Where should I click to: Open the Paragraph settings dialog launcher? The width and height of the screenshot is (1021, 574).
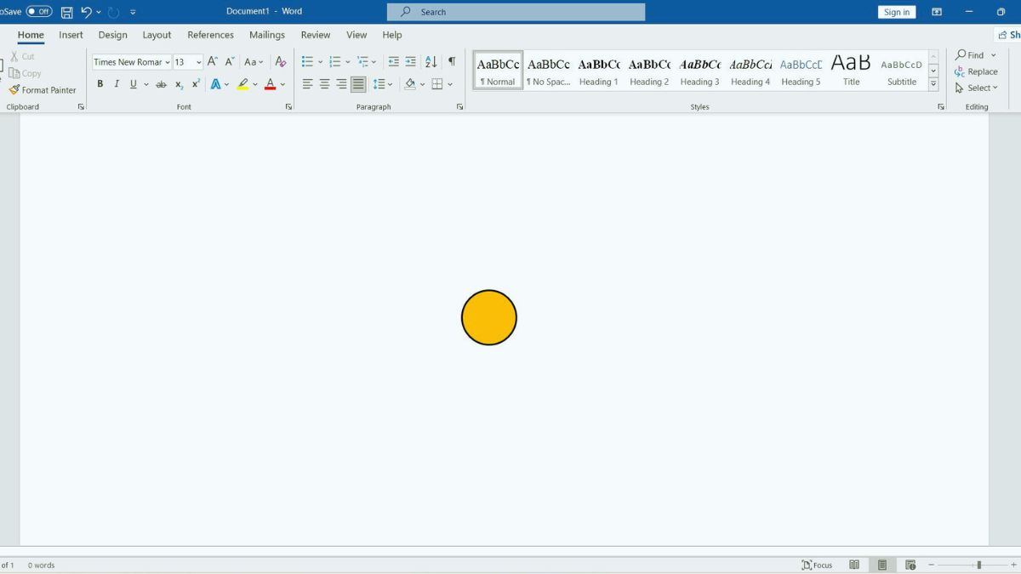point(460,107)
